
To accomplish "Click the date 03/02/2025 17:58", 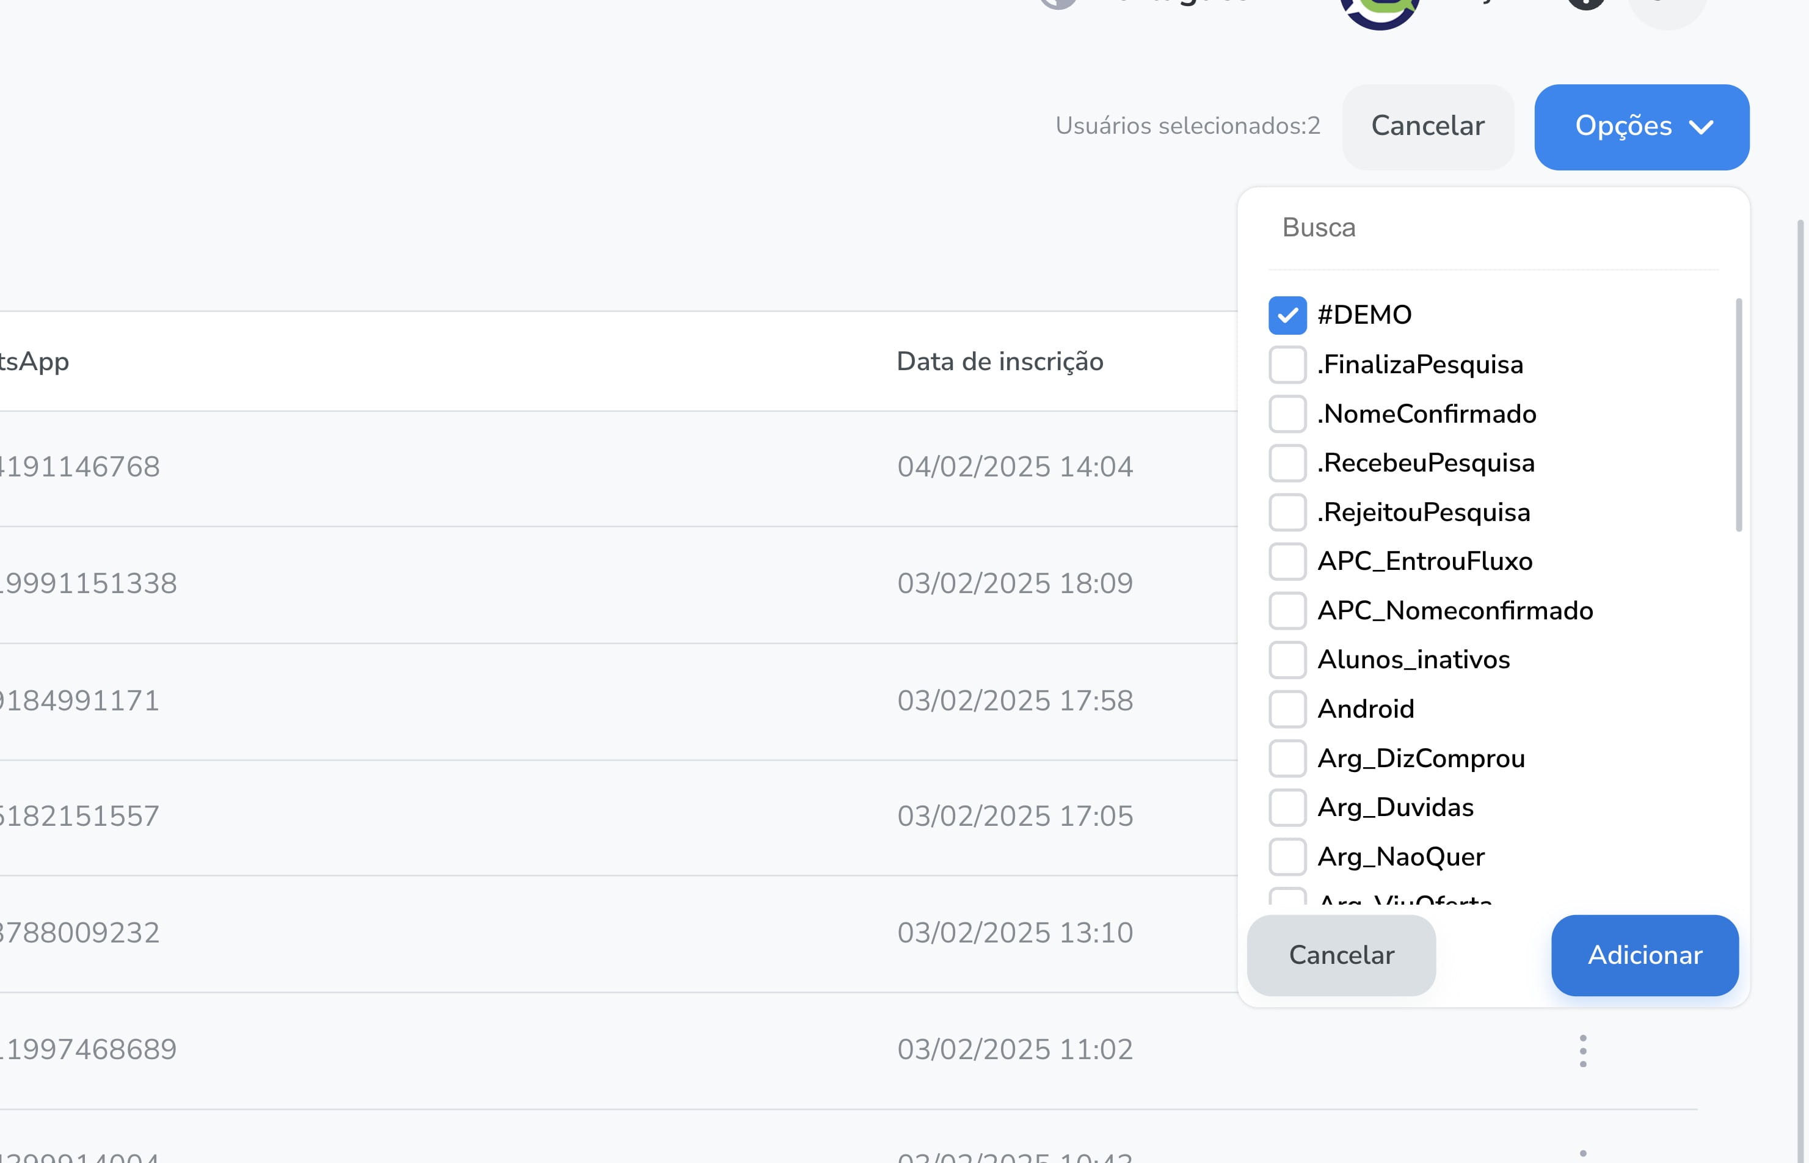I will tap(1014, 700).
